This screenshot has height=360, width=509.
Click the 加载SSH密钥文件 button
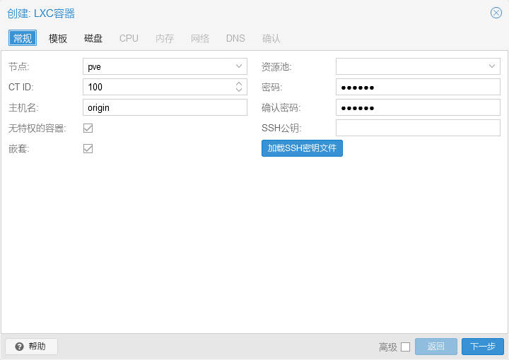[x=302, y=148]
